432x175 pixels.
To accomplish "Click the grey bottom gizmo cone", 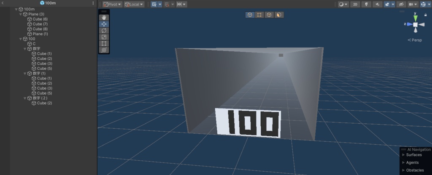I will coord(416,30).
